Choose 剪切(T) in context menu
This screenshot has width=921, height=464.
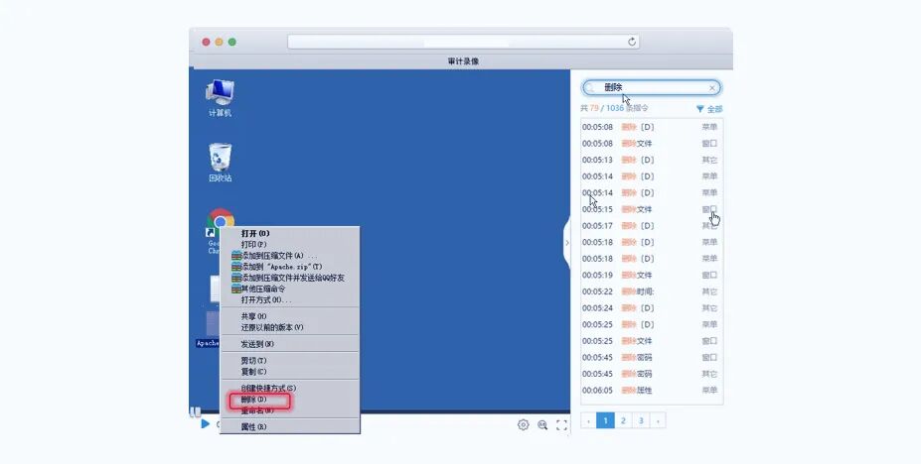point(289,360)
